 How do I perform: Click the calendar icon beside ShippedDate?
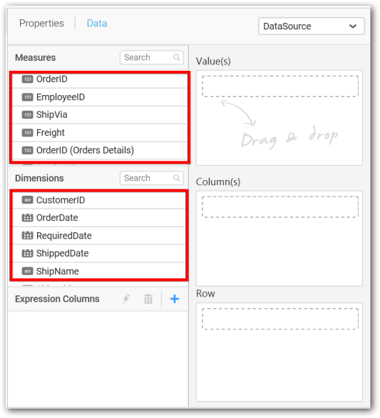pyautogui.click(x=27, y=253)
